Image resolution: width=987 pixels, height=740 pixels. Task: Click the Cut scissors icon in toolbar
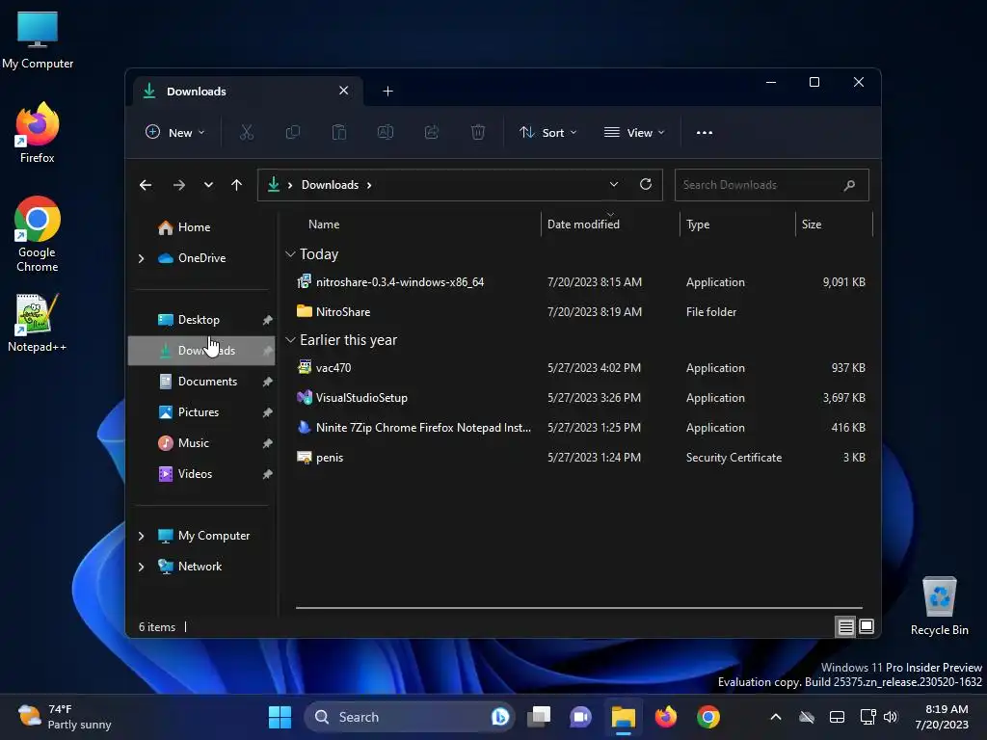247,132
